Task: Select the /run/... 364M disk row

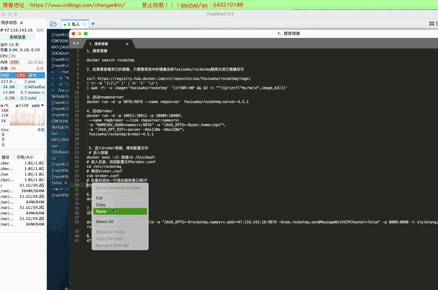Action: pos(23,191)
